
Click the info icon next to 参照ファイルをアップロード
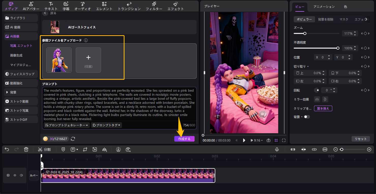86,40
